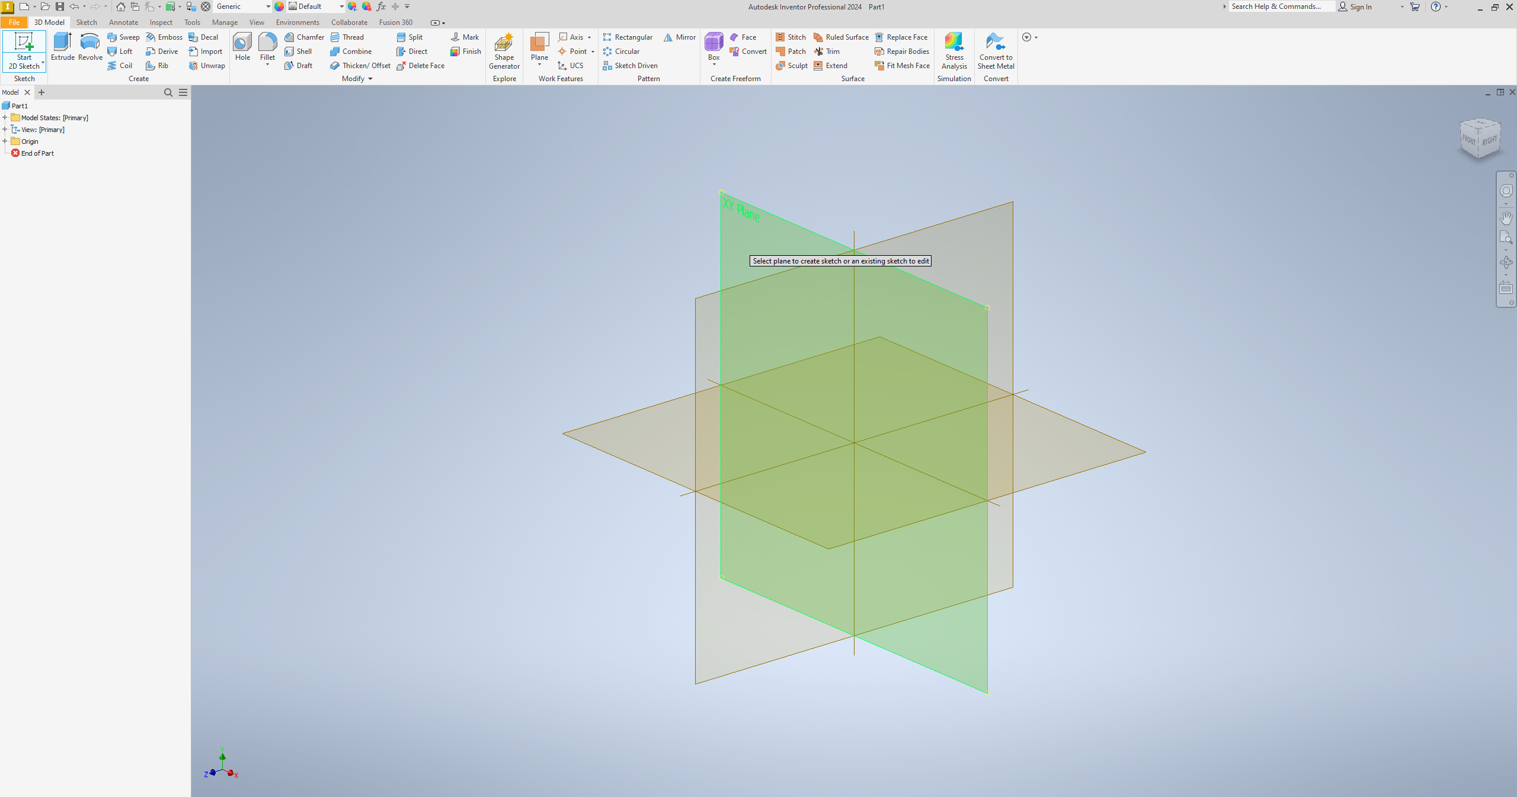Open the Sign In dropdown arrow
This screenshot has height=797, width=1517.
[1402, 7]
